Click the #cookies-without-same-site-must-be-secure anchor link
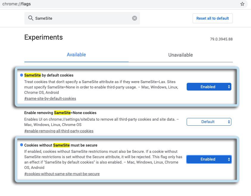The width and height of the screenshot is (251, 196). click(62, 174)
